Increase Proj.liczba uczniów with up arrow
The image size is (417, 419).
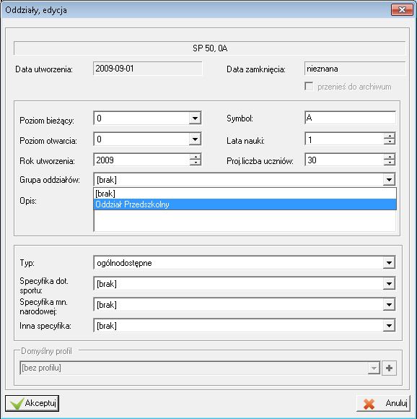tap(390, 157)
